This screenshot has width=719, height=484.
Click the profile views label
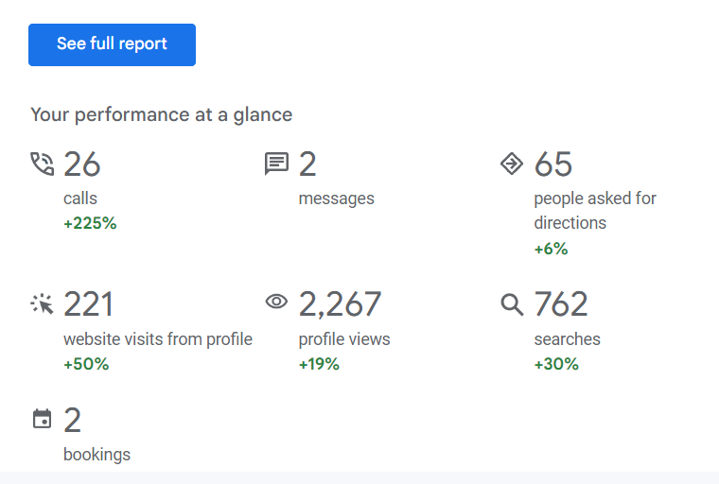(344, 339)
